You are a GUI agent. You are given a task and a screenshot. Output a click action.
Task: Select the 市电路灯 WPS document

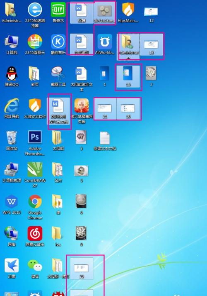(82, 44)
